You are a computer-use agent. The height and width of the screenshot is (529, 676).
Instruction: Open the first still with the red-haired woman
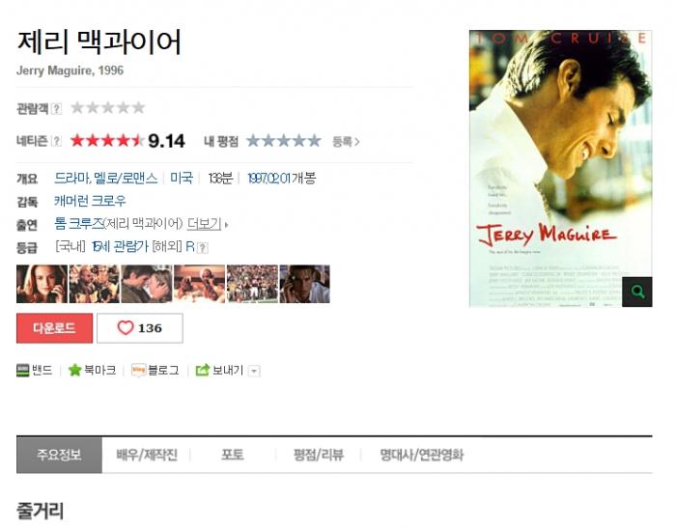pyautogui.click(x=42, y=284)
